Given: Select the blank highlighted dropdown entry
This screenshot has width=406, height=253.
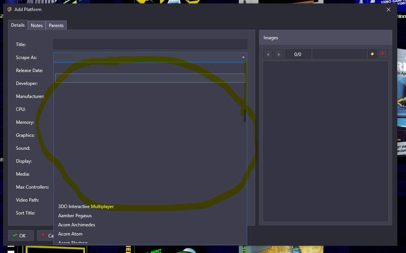Looking at the screenshot, I should click(150, 78).
